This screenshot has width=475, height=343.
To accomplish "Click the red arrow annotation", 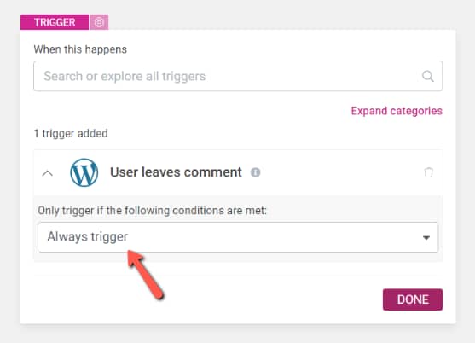I will click(146, 275).
